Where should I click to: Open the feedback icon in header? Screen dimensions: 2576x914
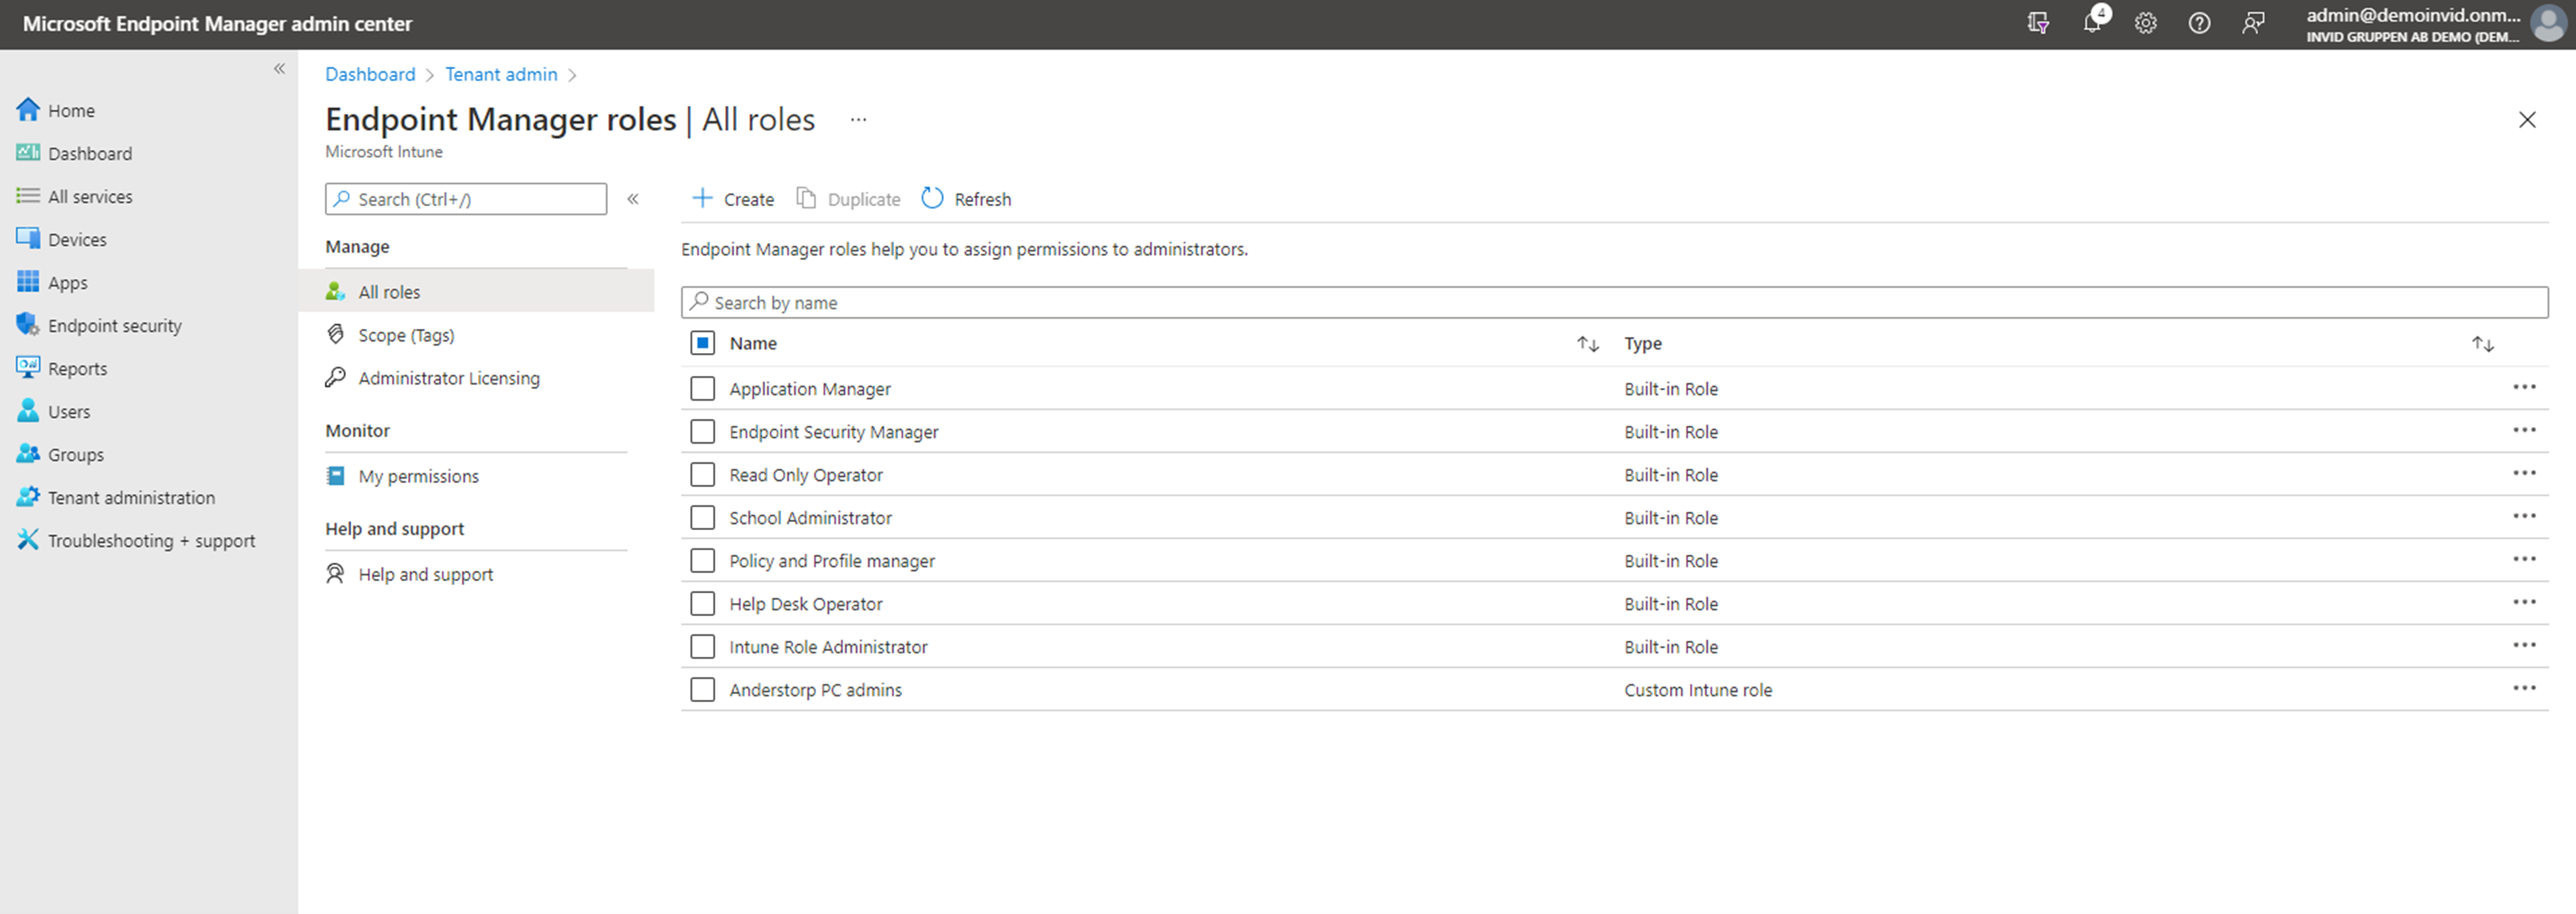click(2253, 23)
